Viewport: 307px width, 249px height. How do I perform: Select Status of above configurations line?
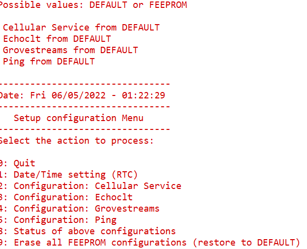(x=88, y=231)
